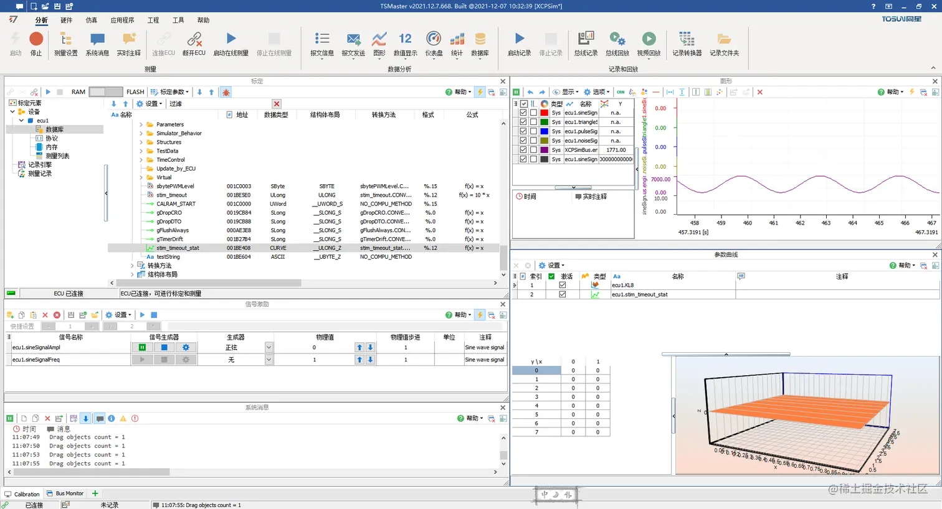Uncheck first checkbox of green ecu1.triangleS row
This screenshot has height=509, width=942.
[523, 122]
